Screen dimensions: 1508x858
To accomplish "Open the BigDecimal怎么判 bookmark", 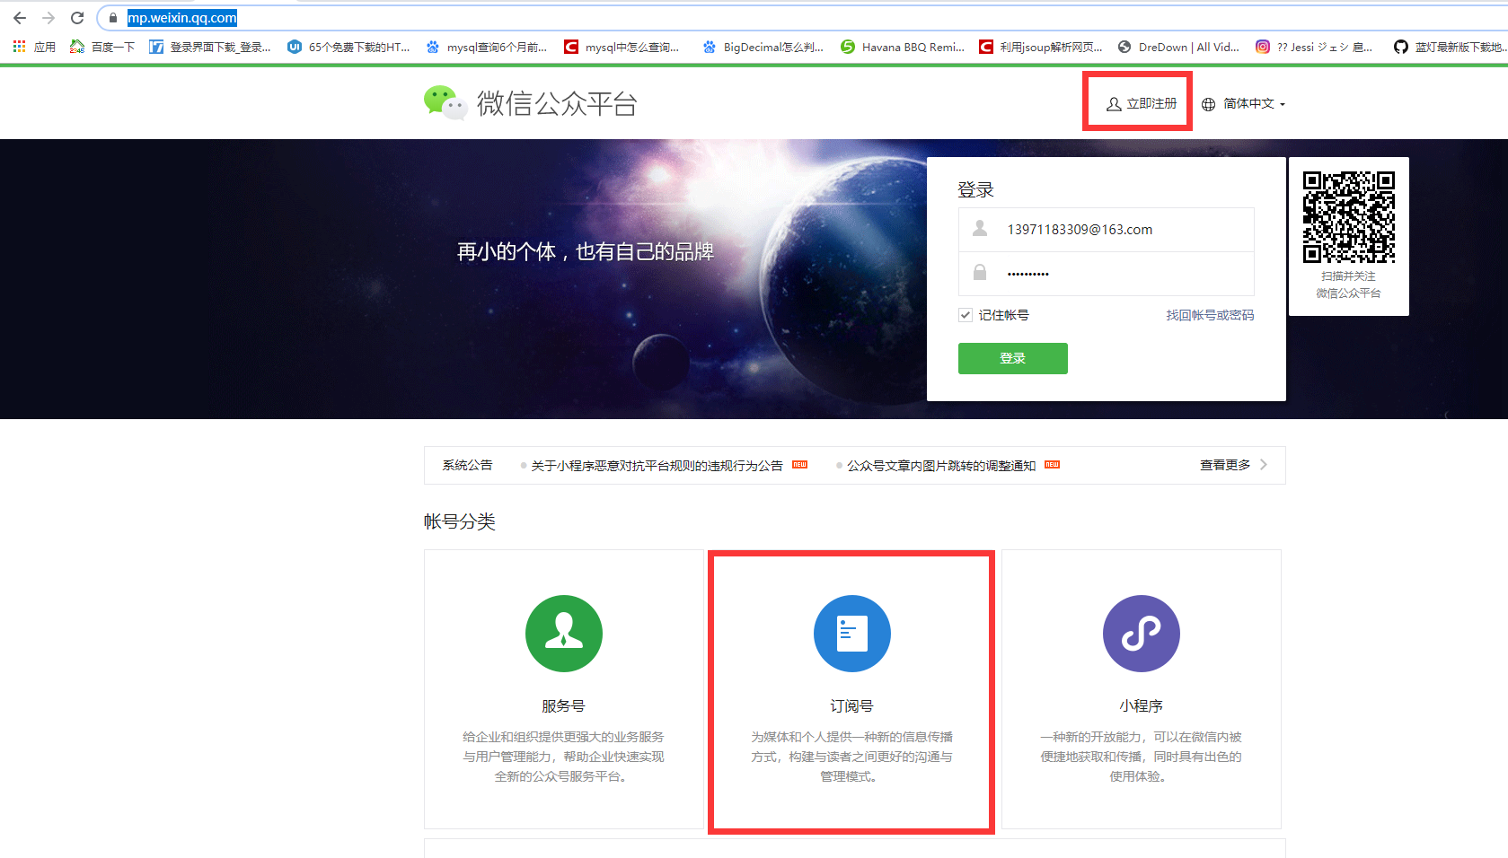I will point(763,47).
